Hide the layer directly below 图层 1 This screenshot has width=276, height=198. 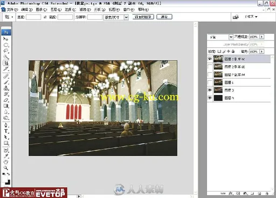(x=210, y=90)
